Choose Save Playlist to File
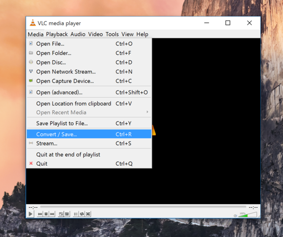This screenshot has height=237, width=283. [x=89, y=123]
